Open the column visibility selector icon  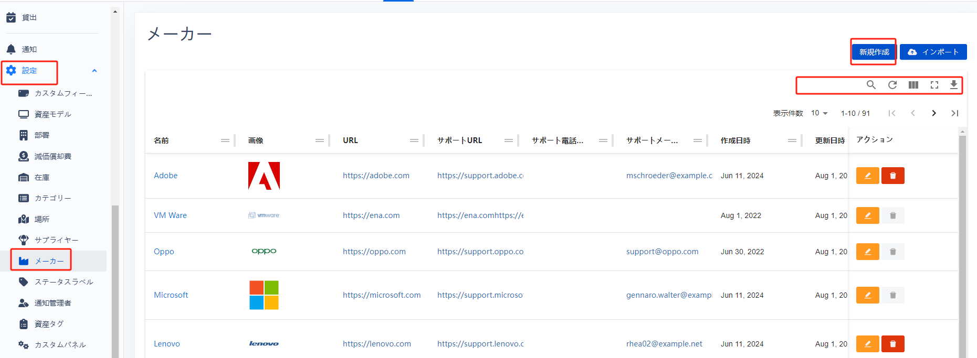click(913, 85)
